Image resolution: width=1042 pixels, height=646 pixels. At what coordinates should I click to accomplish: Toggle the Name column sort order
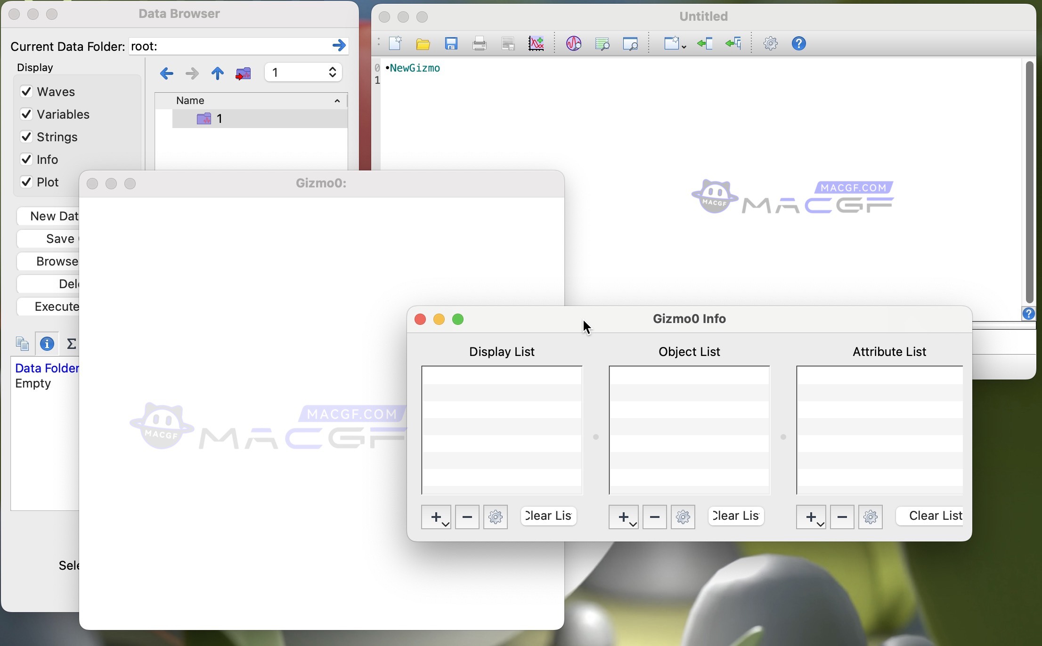pos(336,100)
